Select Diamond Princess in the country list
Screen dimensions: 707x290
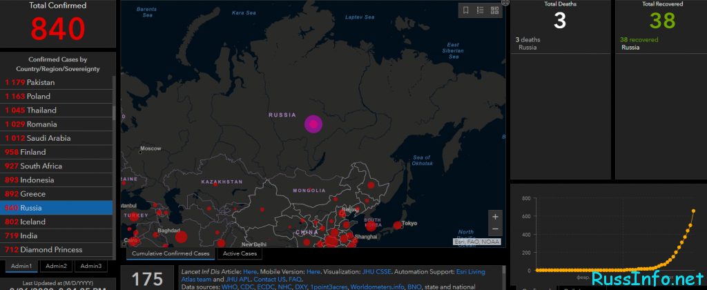click(57, 250)
